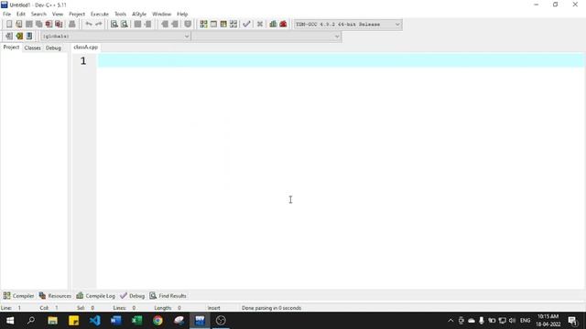The height and width of the screenshot is (329, 586).
Task: Click the blue icon left of the (globals) box
Action: (x=29, y=37)
